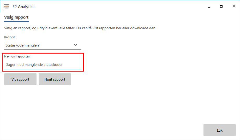Click the F2 Analytics calendar app icon
This screenshot has width=240, height=140.
pos(6,7)
